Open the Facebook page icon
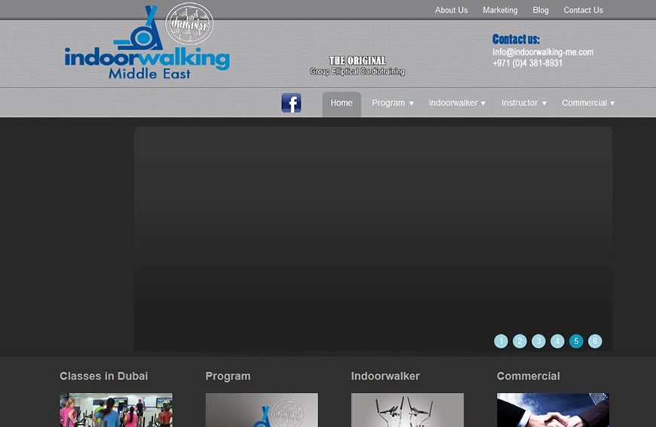 [291, 103]
